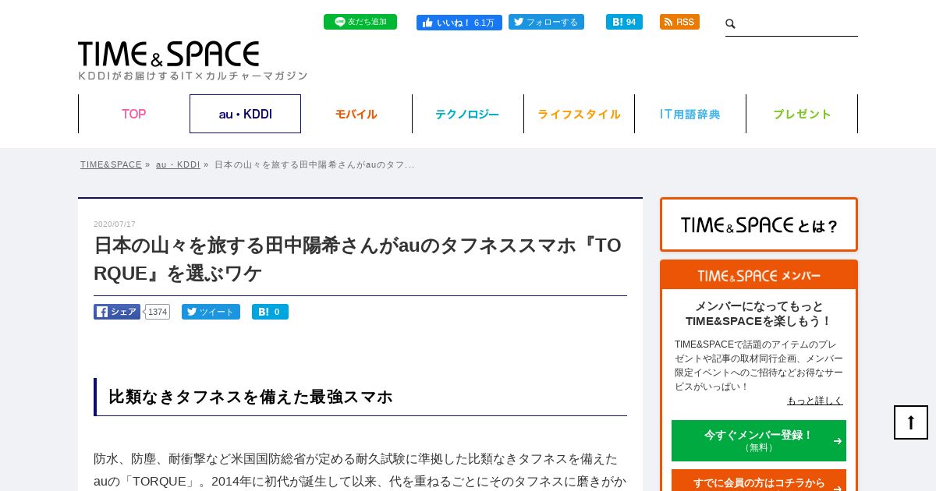936x491 pixels.
Task: Go to the モバイル navigation tab
Action: (x=356, y=114)
